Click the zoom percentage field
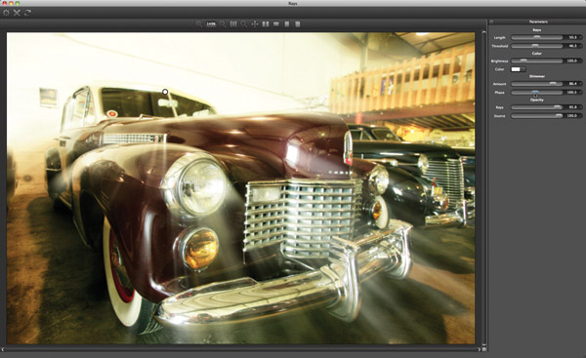This screenshot has width=586, height=358. click(211, 23)
